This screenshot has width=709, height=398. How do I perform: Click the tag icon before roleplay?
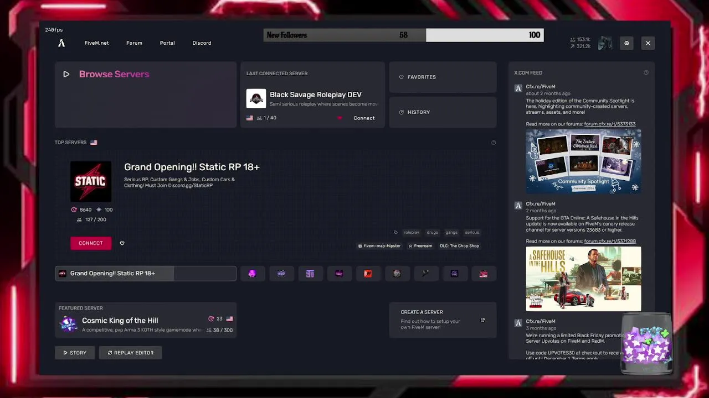[395, 233]
